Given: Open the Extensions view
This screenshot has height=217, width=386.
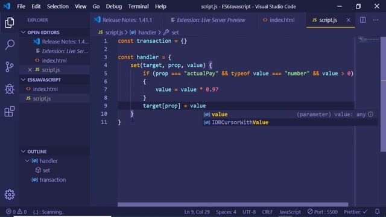Looking at the screenshot, I should tap(10, 111).
